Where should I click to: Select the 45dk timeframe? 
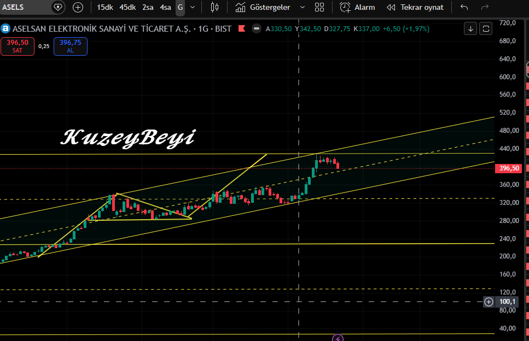click(127, 7)
